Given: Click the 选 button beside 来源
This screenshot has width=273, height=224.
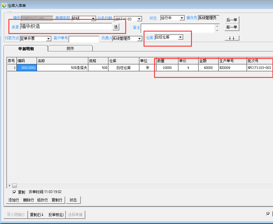Looking at the screenshot, I should click(x=116, y=27).
